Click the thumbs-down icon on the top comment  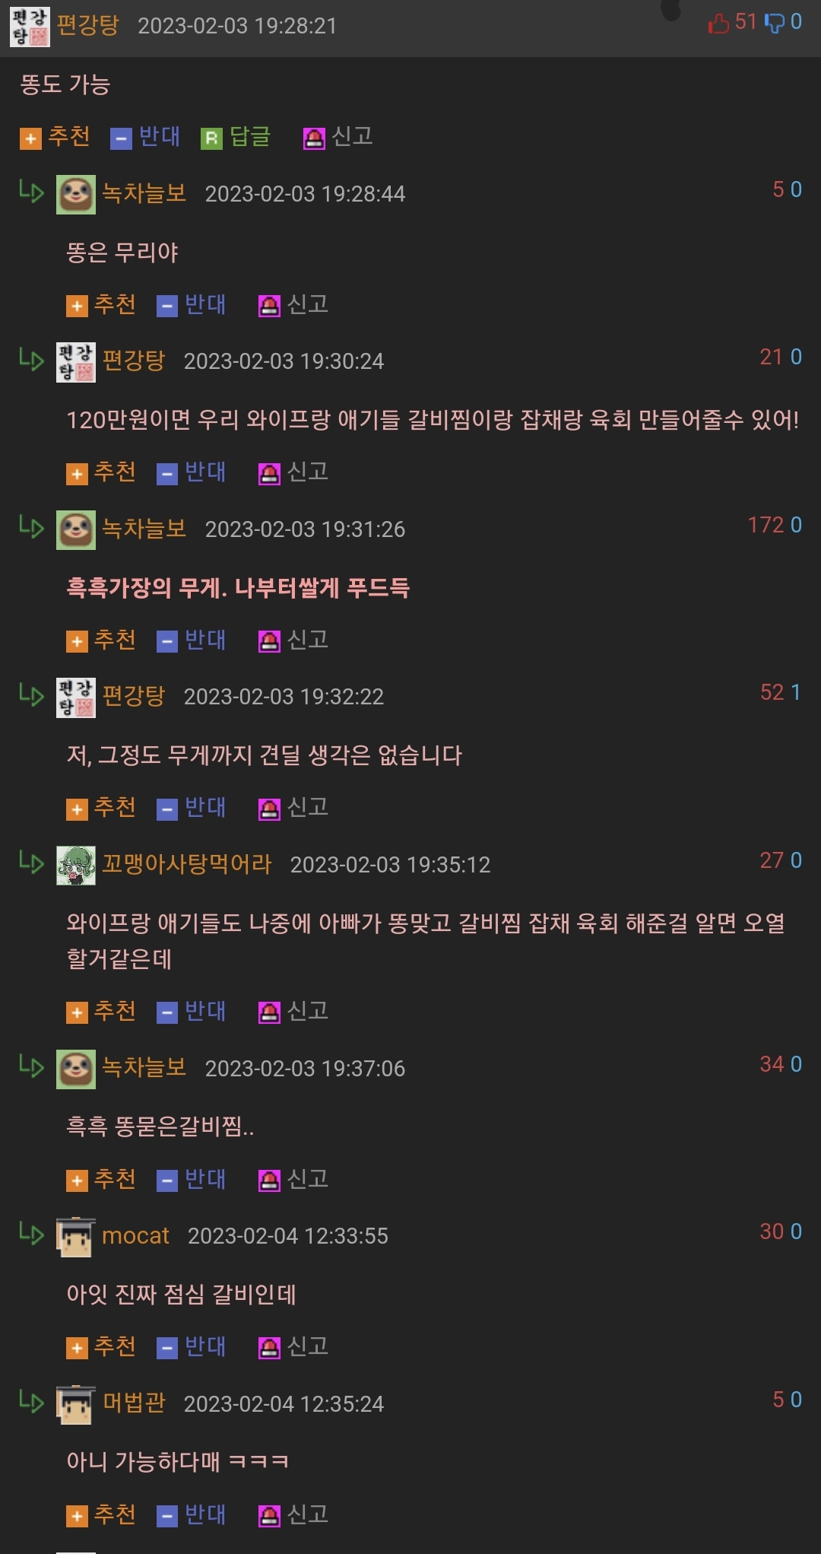coord(774,24)
